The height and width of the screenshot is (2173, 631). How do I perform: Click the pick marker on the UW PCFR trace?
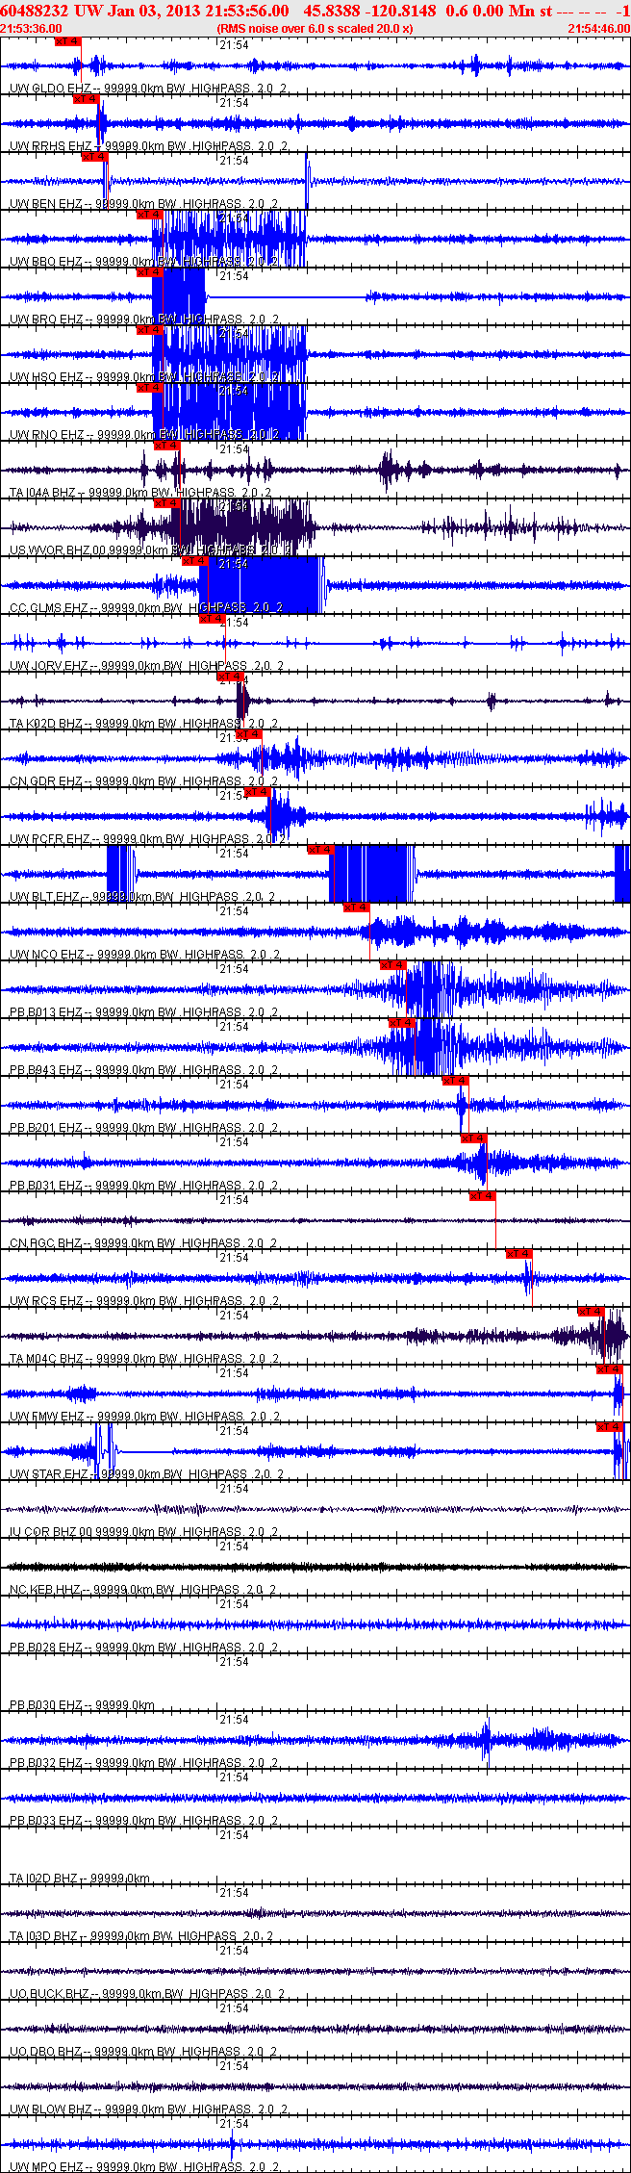[x=258, y=792]
